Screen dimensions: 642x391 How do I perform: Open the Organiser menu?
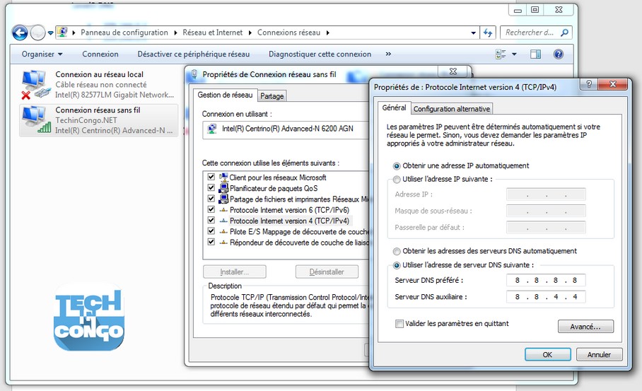pyautogui.click(x=42, y=54)
